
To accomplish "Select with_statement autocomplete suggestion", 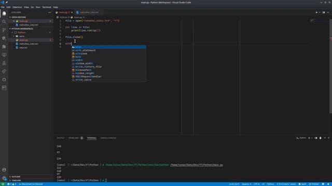I will pos(108,51).
